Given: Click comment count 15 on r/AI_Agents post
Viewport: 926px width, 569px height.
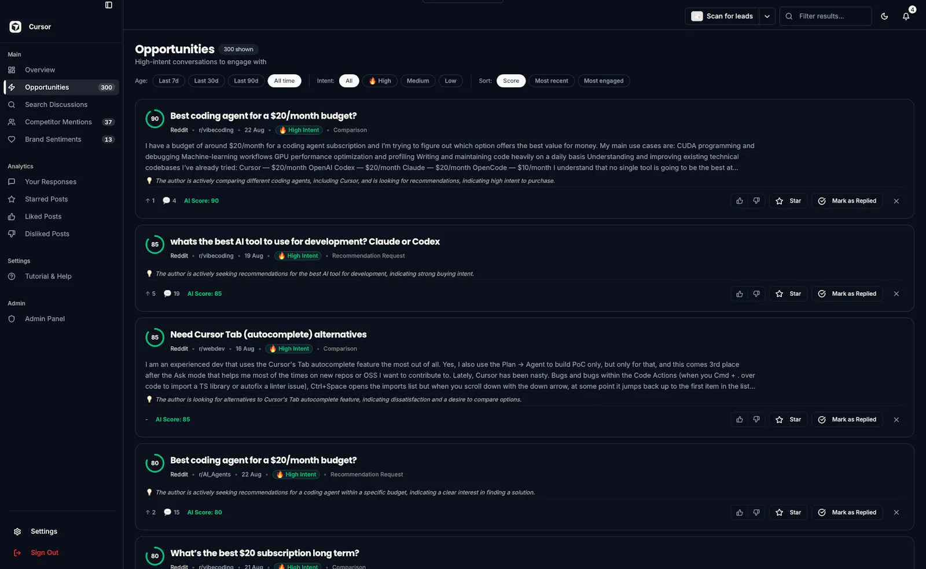Looking at the screenshot, I should 172,513.
